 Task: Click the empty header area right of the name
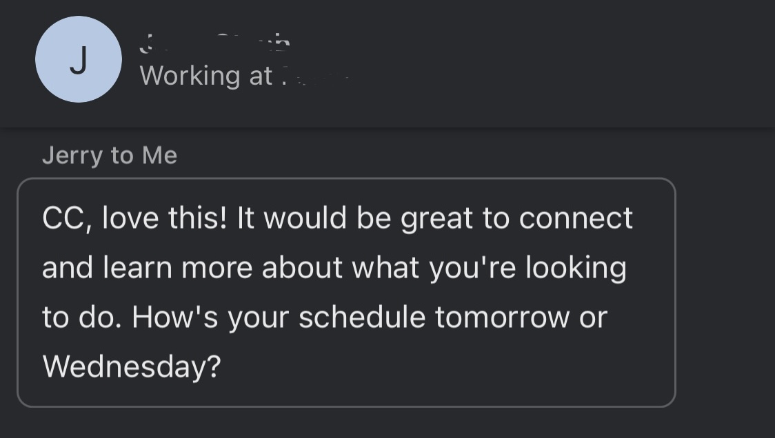tap(552, 62)
